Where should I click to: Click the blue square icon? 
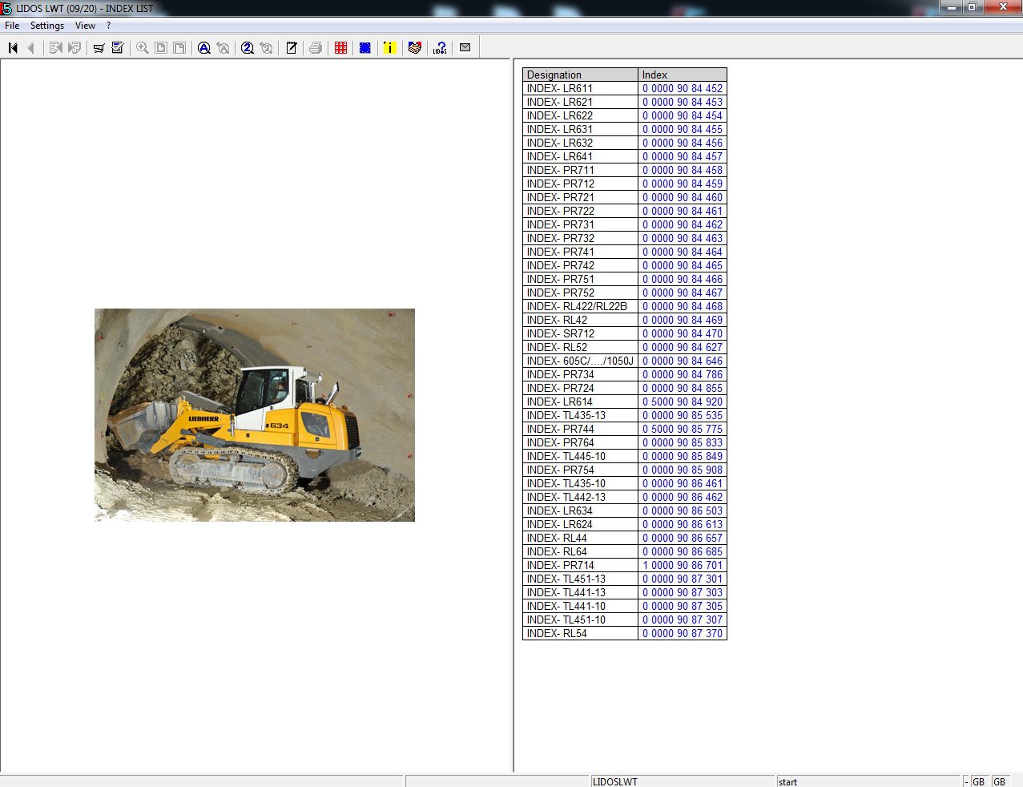point(365,48)
